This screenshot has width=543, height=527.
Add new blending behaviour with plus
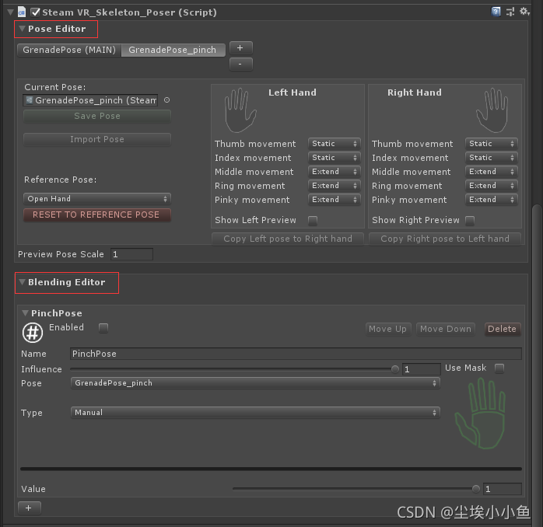point(29,508)
